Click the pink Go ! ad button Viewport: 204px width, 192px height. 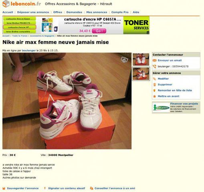[x=99, y=31]
